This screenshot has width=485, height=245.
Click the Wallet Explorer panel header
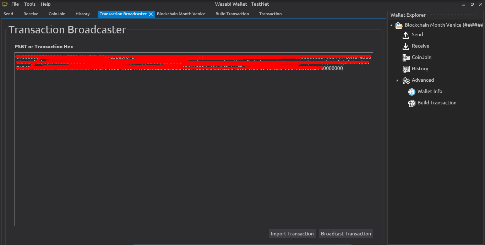tap(408, 15)
